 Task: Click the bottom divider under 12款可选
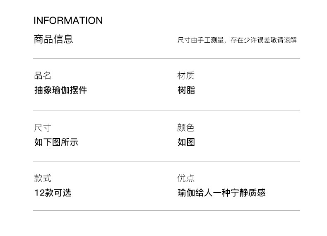point(166,210)
